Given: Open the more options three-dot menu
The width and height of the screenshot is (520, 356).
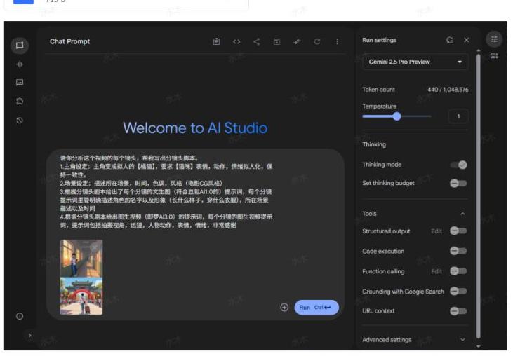Looking at the screenshot, I should (337, 42).
